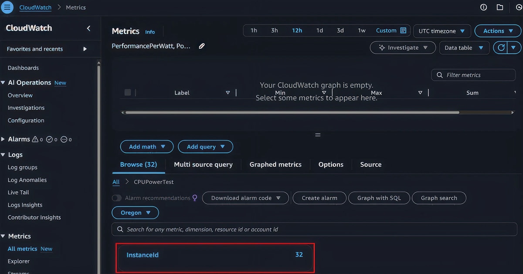The image size is (523, 274).
Task: Open the navigation menu hamburger icon
Action: point(7,7)
